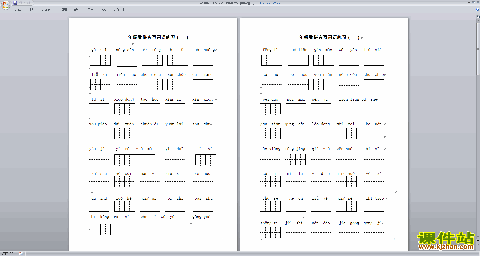Open the Undo history dropdown arrow

(24, 3)
